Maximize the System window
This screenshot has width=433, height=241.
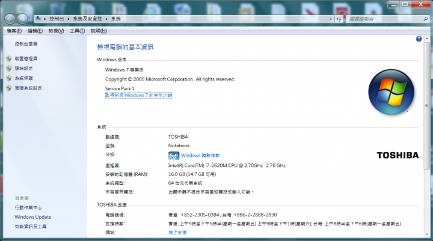(x=405, y=4)
